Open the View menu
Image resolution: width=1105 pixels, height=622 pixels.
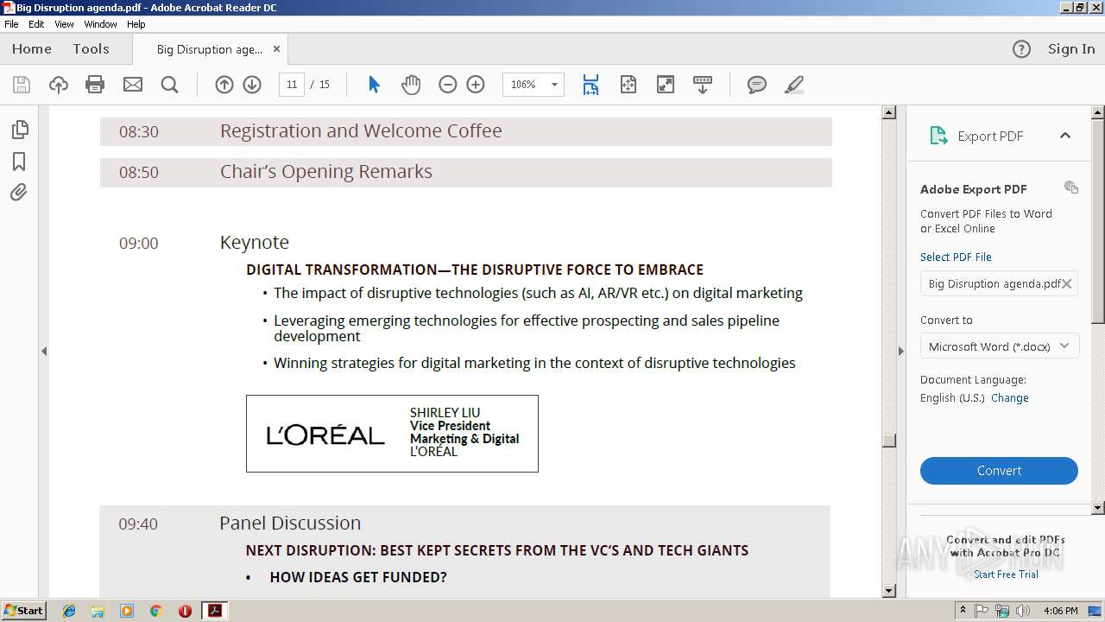64,24
